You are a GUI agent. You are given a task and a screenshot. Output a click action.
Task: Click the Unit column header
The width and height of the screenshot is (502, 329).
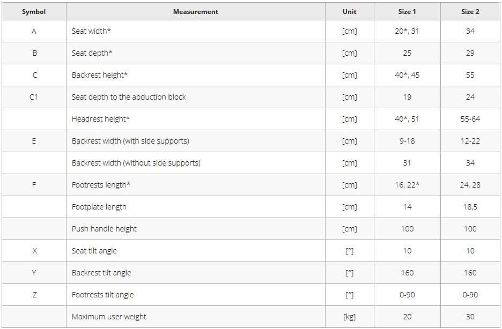click(x=350, y=12)
